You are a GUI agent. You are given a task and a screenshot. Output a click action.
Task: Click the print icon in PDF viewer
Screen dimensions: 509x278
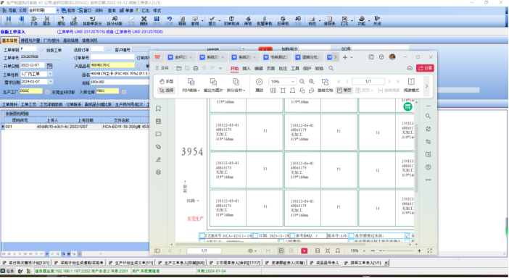[x=196, y=68]
